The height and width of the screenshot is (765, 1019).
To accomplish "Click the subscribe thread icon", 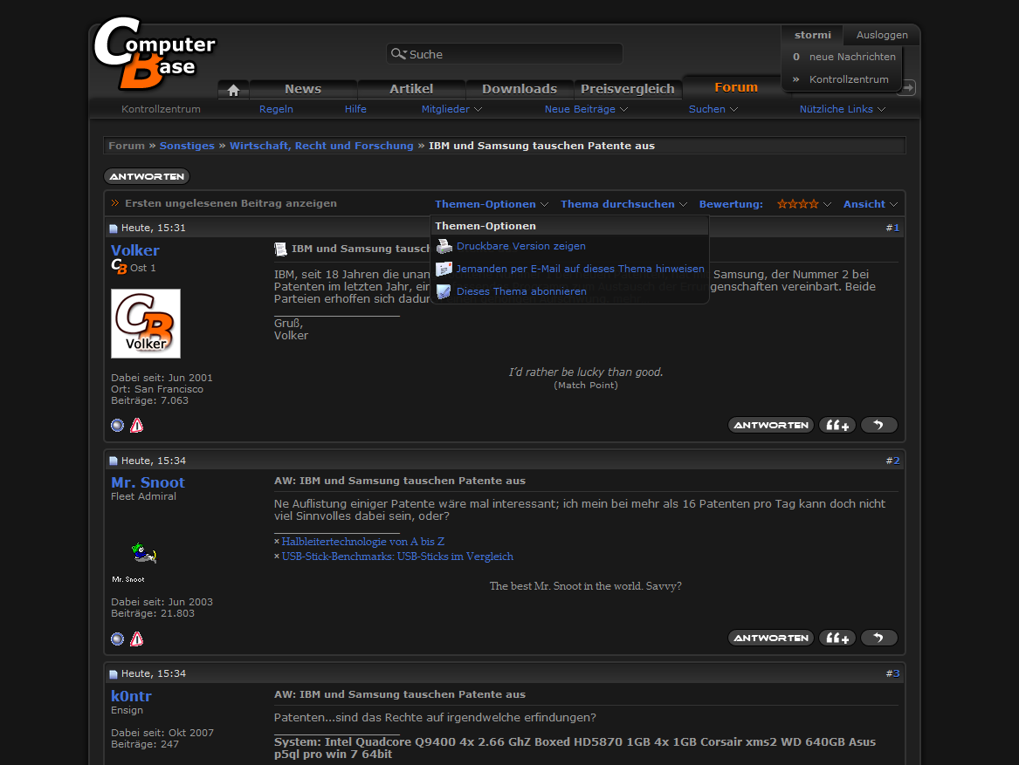I will pyautogui.click(x=444, y=291).
